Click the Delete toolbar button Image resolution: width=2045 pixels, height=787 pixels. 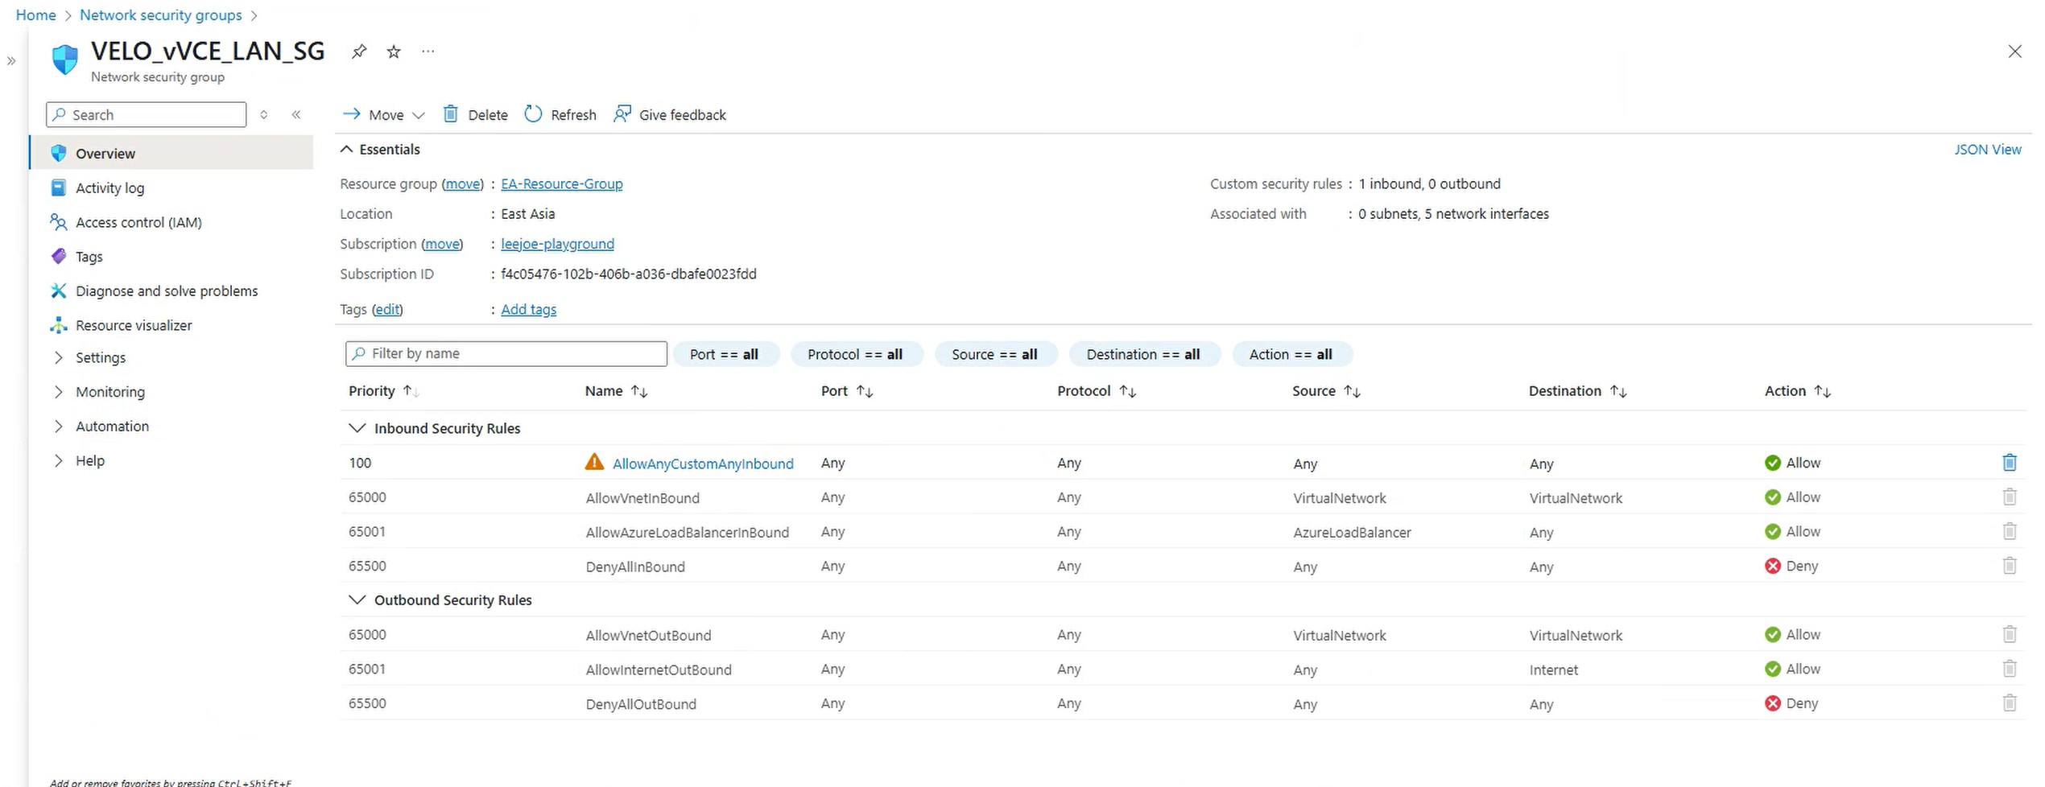click(x=475, y=114)
